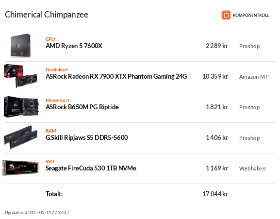Click the Proshop store for the motherboard

[249, 107]
